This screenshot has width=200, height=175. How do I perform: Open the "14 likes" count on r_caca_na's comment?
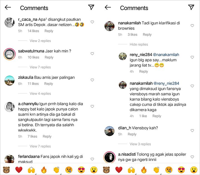(x=33, y=31)
